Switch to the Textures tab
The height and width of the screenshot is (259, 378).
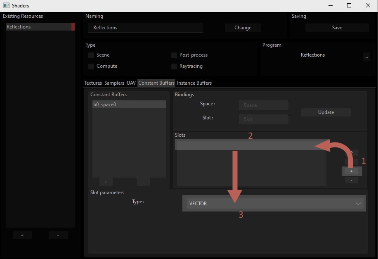pyautogui.click(x=93, y=83)
